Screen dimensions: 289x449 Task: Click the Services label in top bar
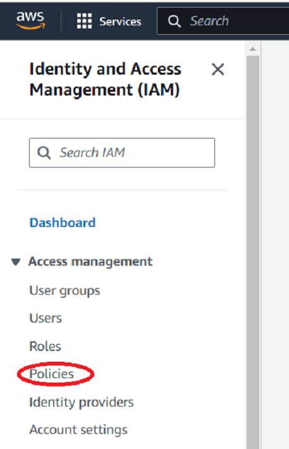[120, 22]
